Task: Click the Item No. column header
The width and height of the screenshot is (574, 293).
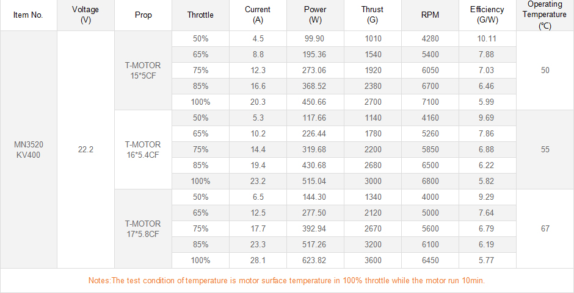Action: coord(28,15)
